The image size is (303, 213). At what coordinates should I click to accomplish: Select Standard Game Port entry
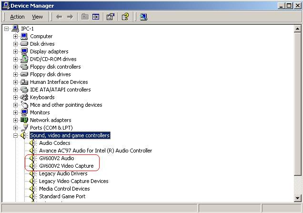(x=62, y=196)
